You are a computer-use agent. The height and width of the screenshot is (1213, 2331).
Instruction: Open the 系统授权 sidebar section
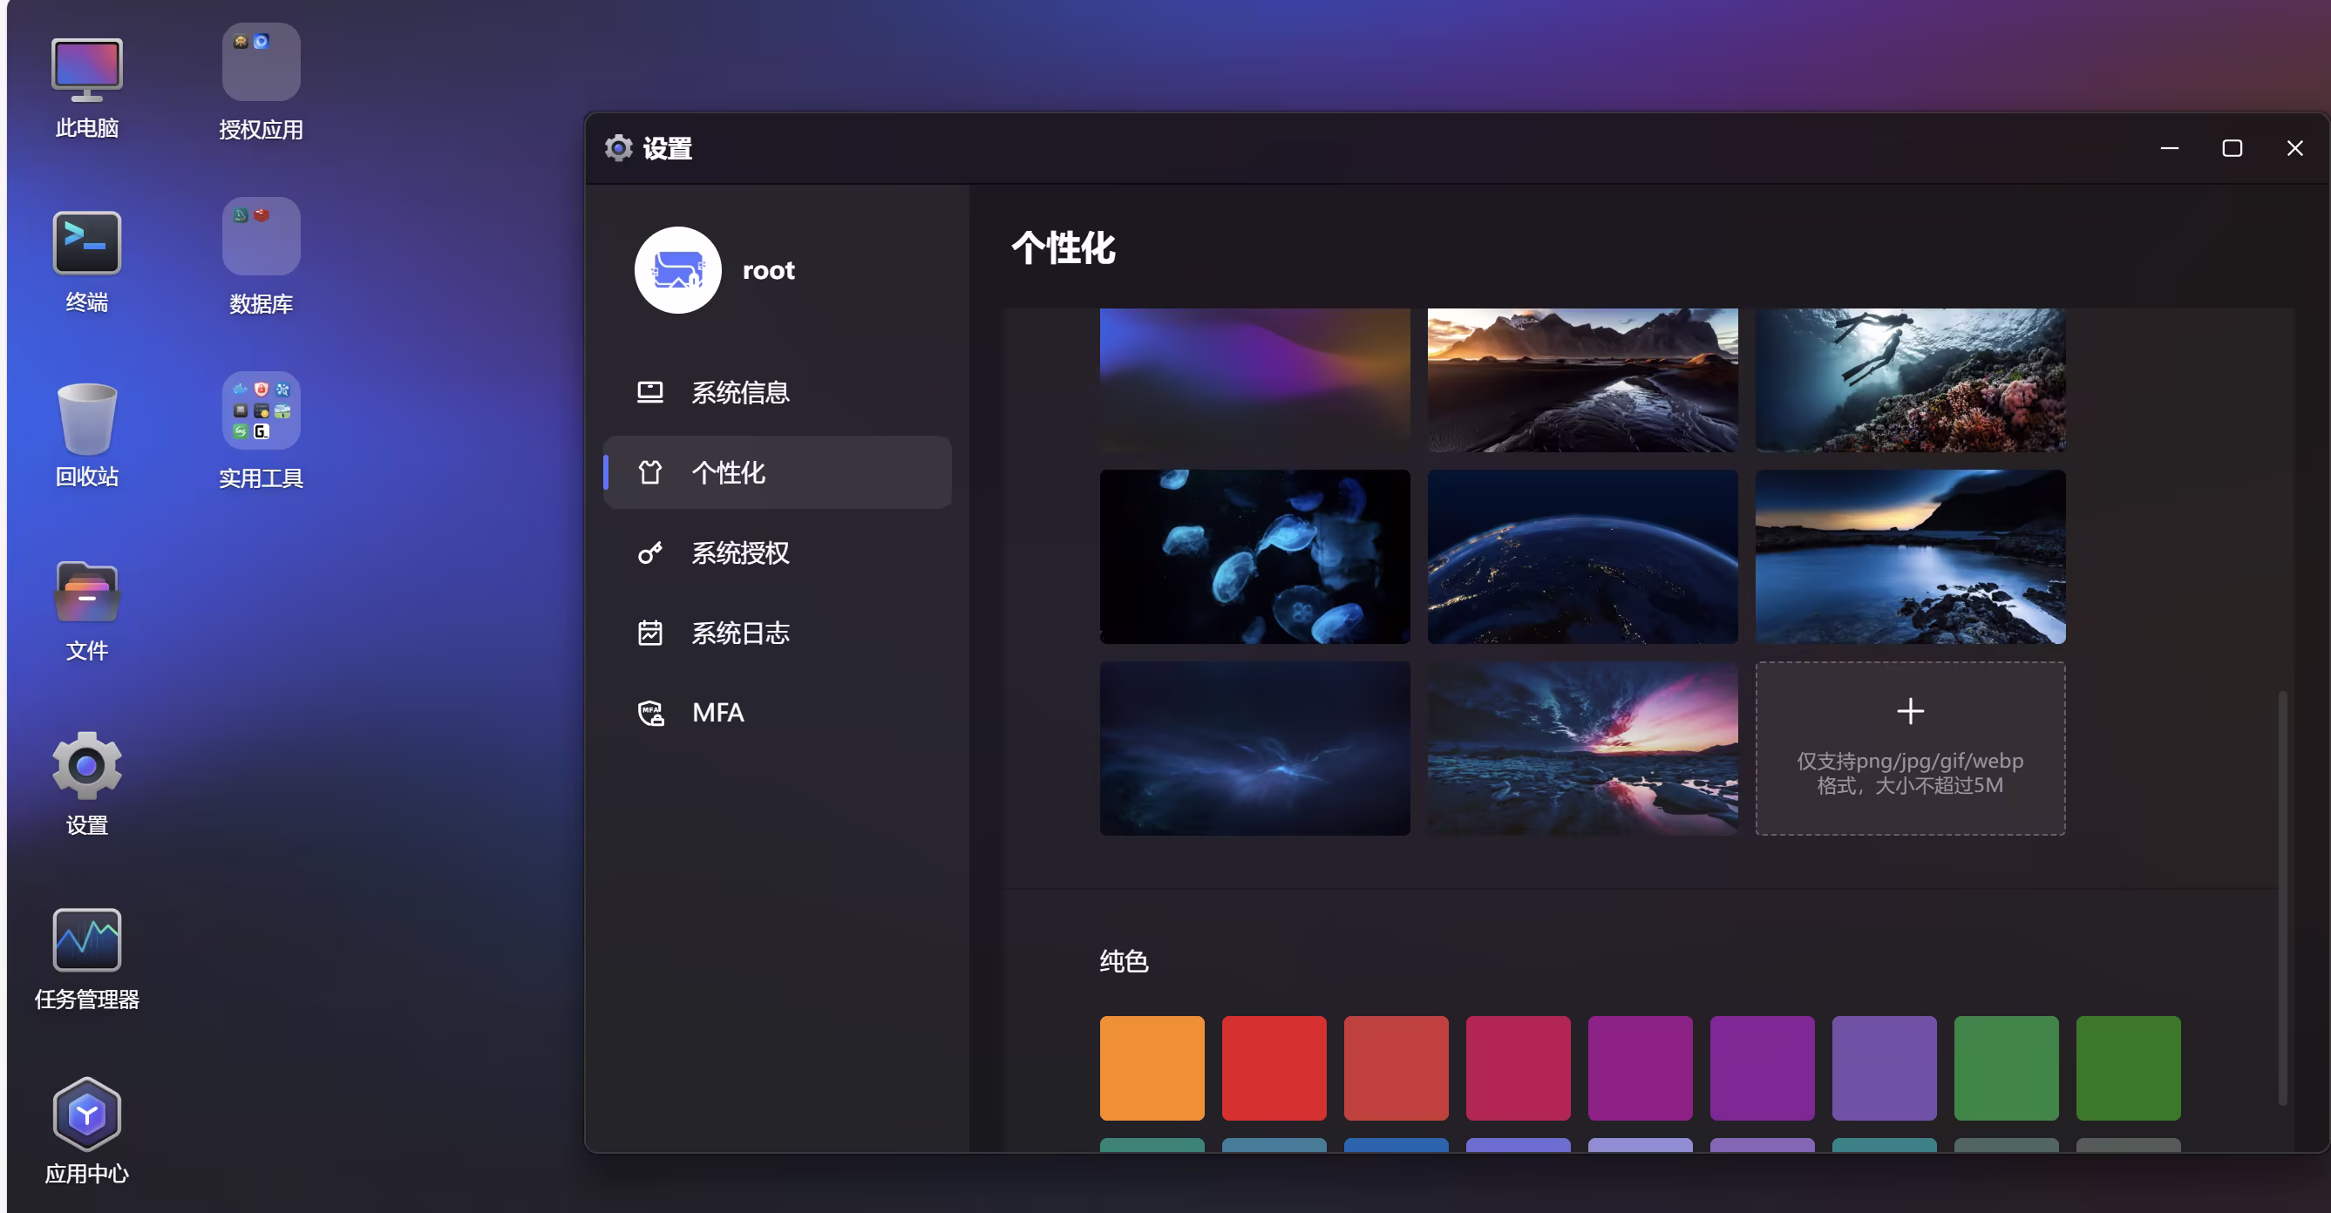pyautogui.click(x=739, y=552)
